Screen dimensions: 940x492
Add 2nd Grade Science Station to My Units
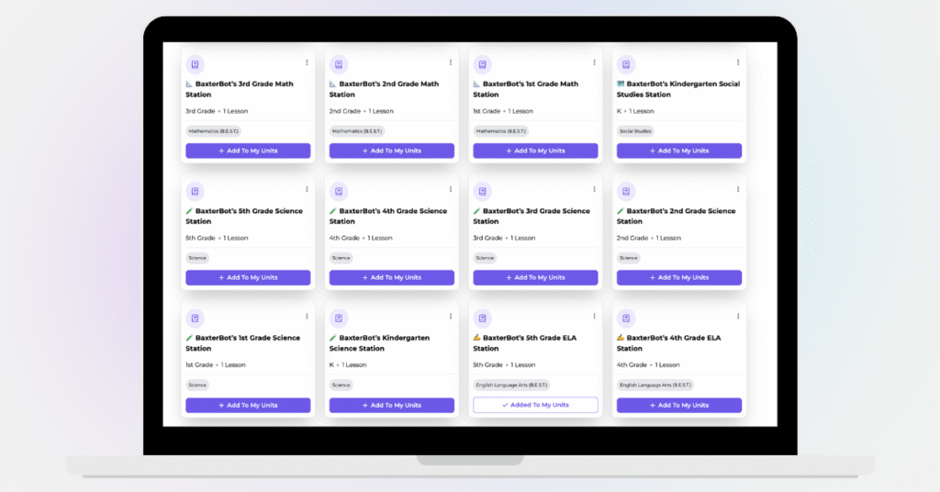(679, 277)
